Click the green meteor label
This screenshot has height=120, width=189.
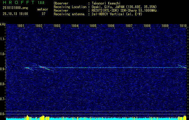coord(43,9)
